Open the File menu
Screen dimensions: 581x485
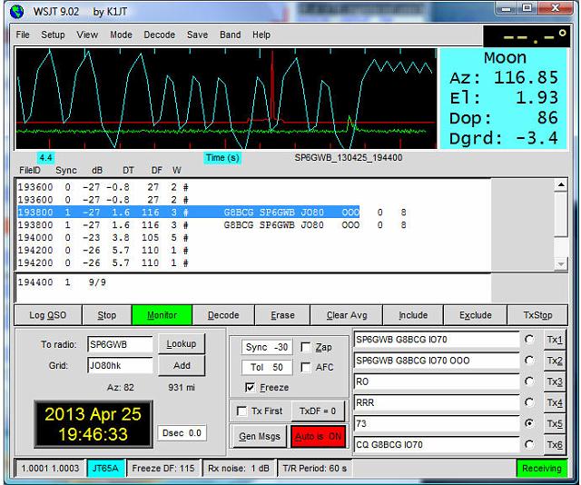(x=23, y=35)
